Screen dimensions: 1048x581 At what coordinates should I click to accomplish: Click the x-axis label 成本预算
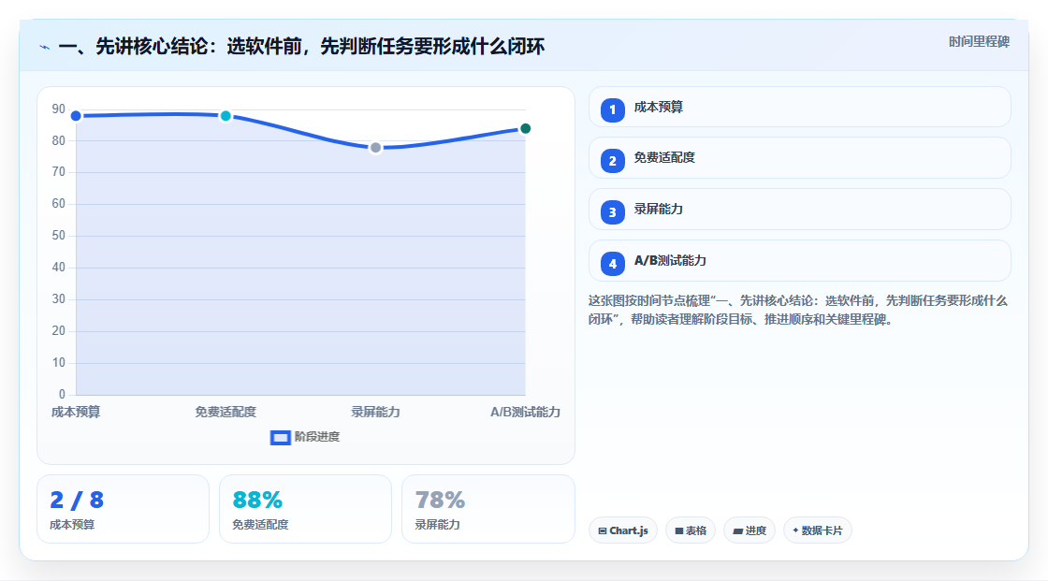(76, 412)
